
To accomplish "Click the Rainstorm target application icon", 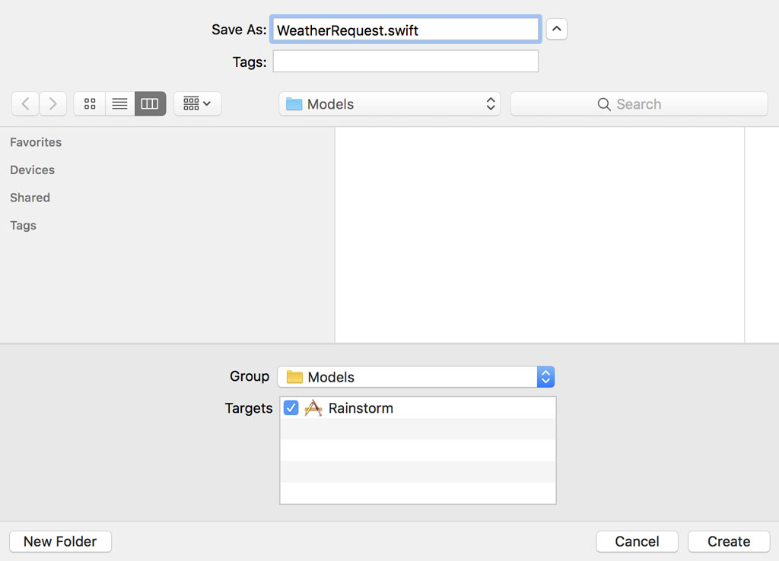I will click(313, 407).
